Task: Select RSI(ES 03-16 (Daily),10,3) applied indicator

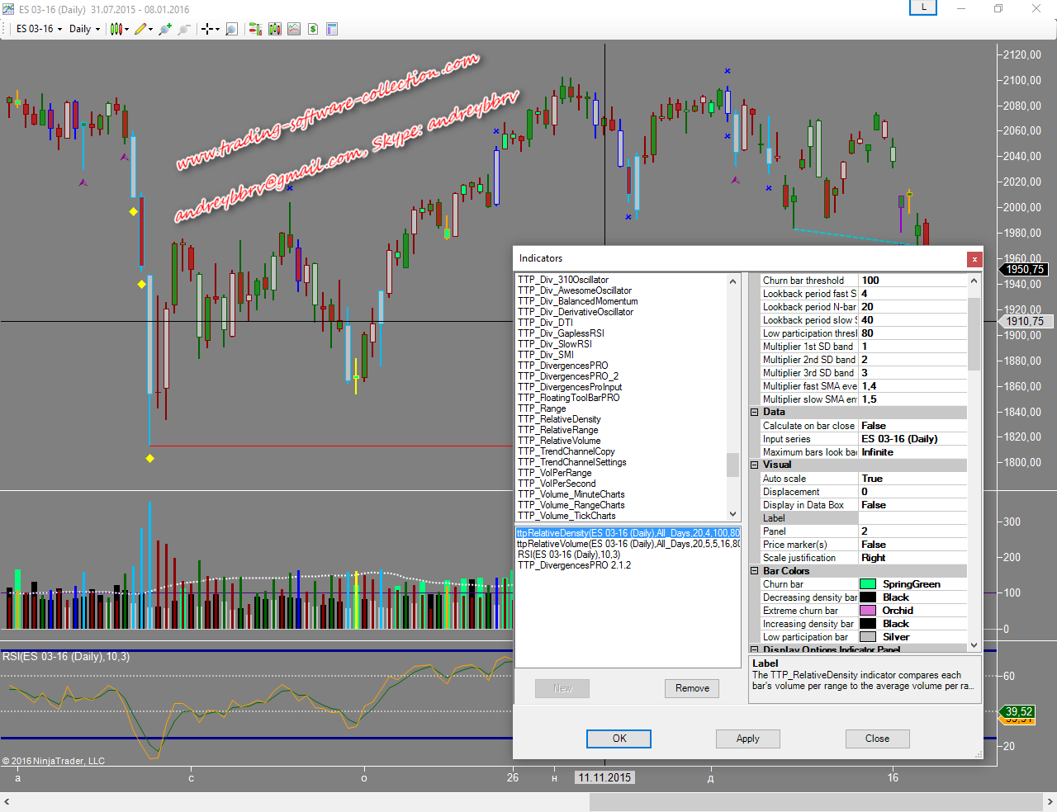Action: (568, 555)
